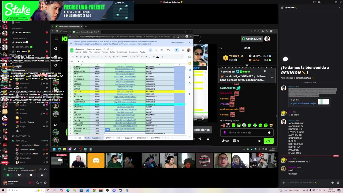Switch to CAPITANES sheet tab
Screen dimensions: 343x193
point(156,138)
